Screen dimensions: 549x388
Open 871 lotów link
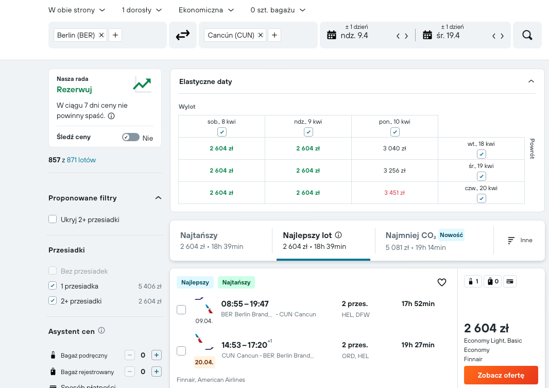81,160
